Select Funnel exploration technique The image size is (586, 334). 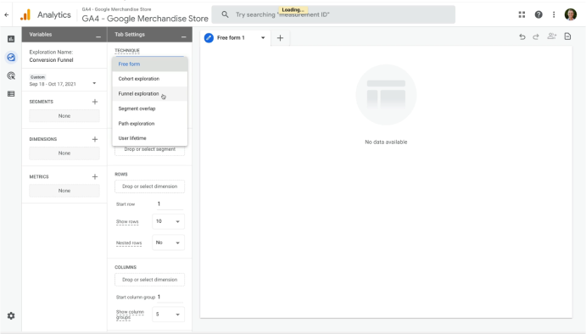pos(149,94)
